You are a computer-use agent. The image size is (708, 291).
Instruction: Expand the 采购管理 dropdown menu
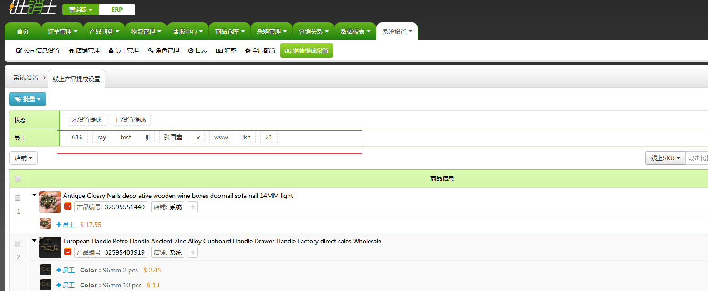pyautogui.click(x=272, y=31)
